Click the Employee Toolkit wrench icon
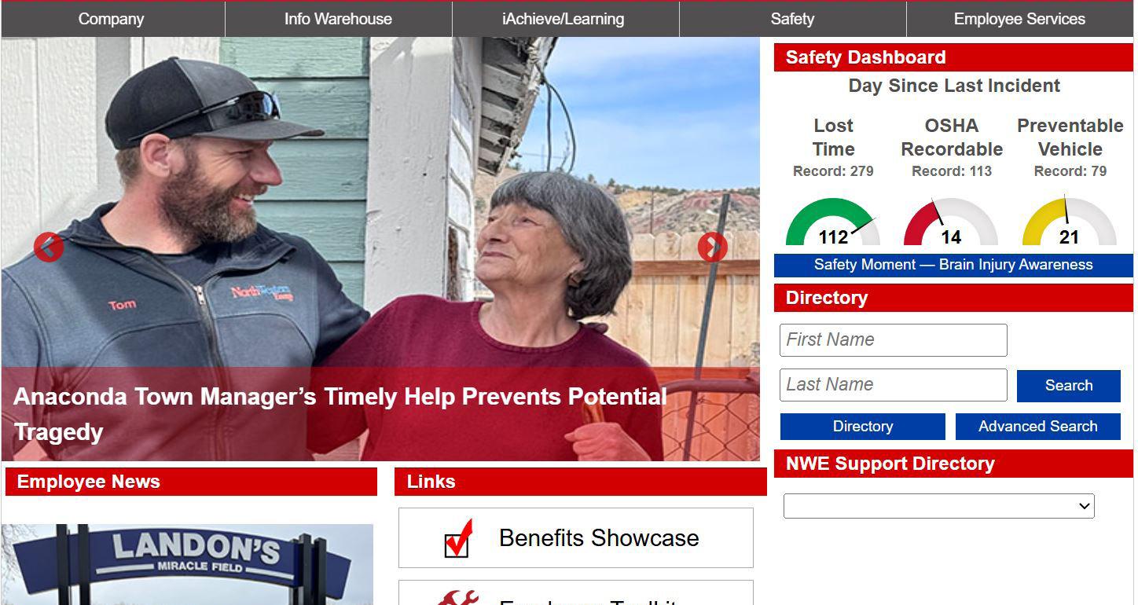This screenshot has height=605, width=1138. 459,598
